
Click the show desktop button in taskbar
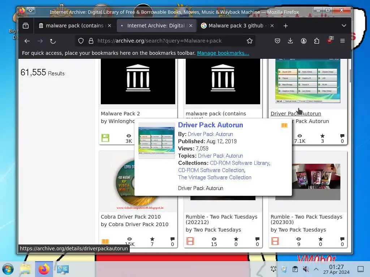[361, 269]
